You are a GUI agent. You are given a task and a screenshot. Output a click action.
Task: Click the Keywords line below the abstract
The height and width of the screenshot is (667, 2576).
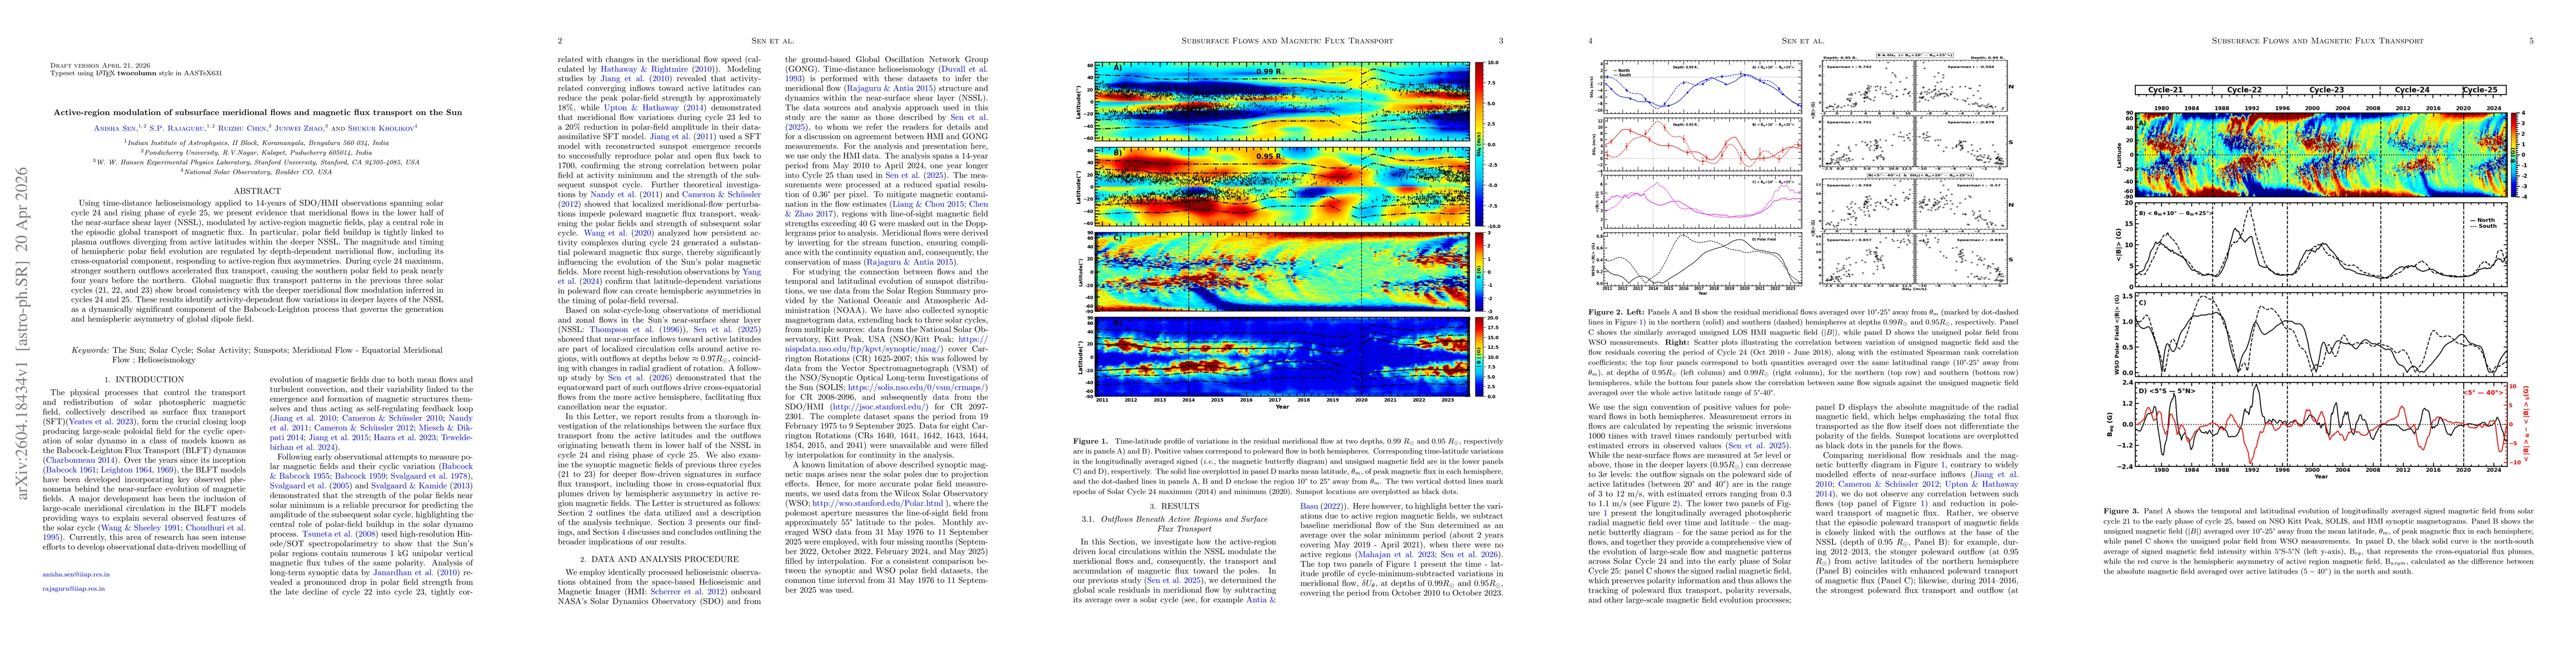(256, 354)
